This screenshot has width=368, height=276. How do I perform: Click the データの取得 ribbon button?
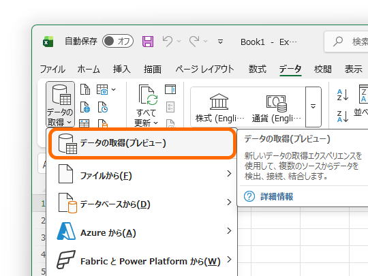coord(61,104)
